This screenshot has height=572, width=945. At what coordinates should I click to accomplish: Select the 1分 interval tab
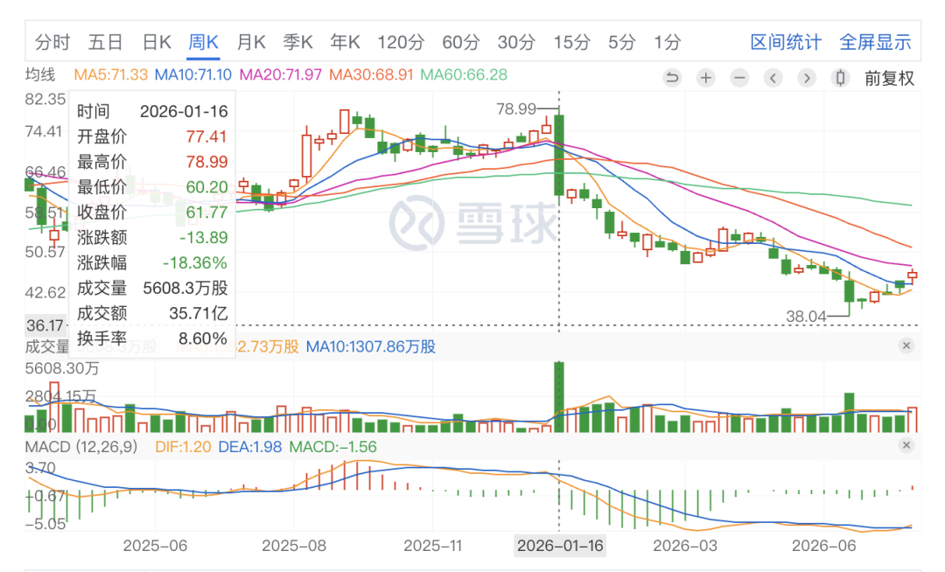(668, 42)
